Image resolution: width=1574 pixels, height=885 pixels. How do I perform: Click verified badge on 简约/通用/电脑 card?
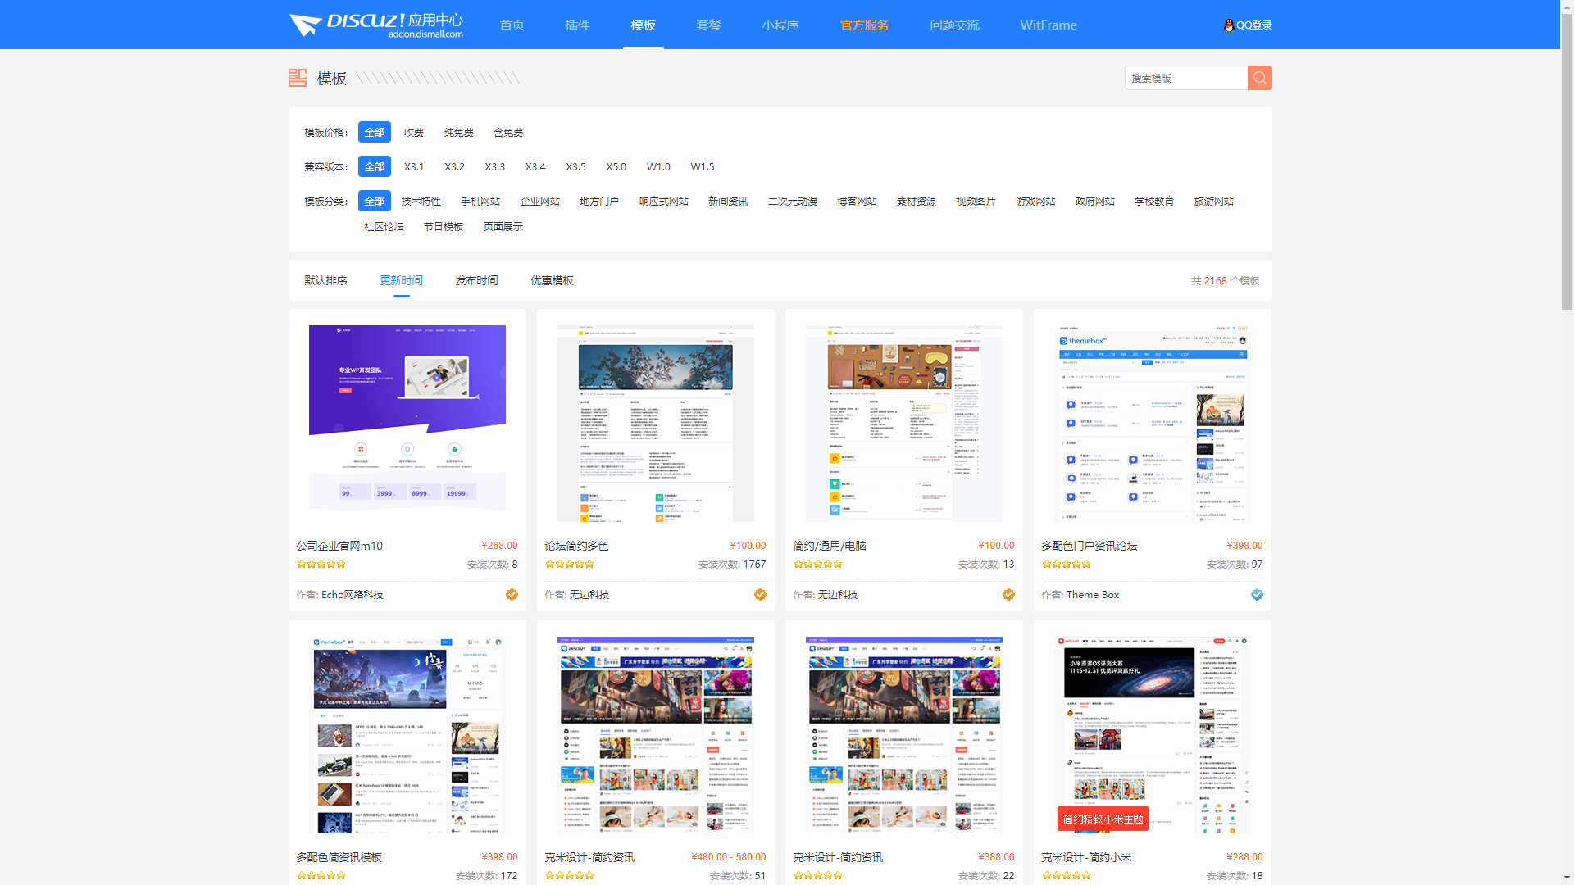(x=1008, y=595)
